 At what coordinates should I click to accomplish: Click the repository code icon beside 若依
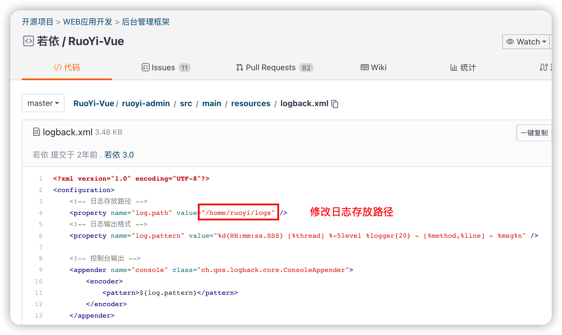point(29,41)
